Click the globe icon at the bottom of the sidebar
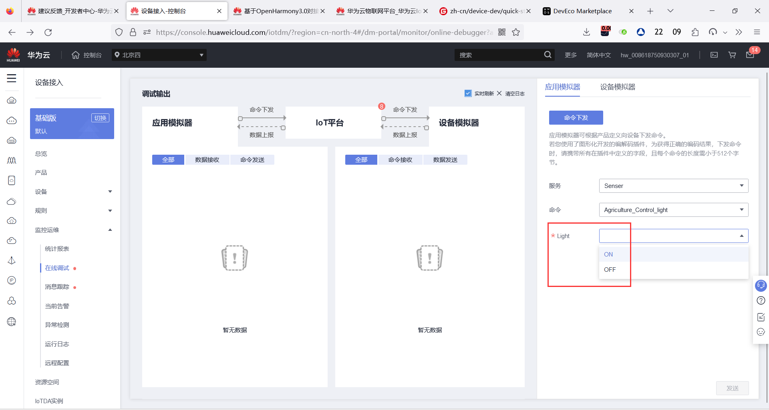This screenshot has width=769, height=410. coord(12,321)
